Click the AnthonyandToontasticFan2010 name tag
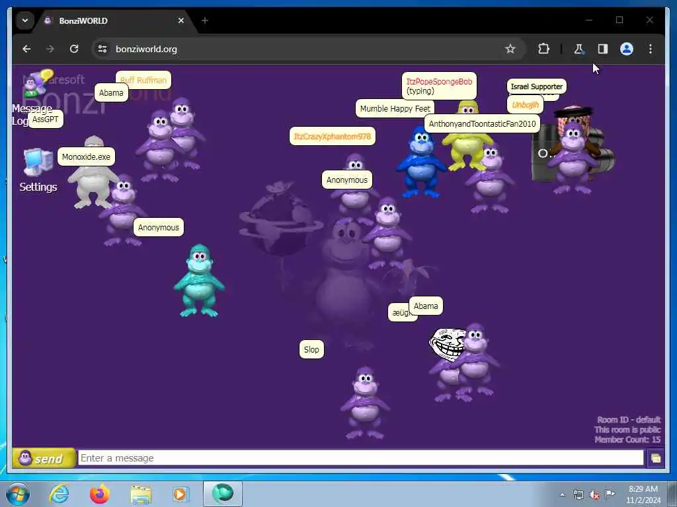Image resolution: width=677 pixels, height=507 pixels. [x=482, y=123]
